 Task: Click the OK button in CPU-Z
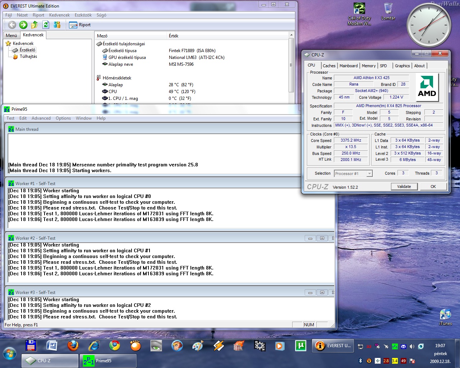[x=433, y=187]
